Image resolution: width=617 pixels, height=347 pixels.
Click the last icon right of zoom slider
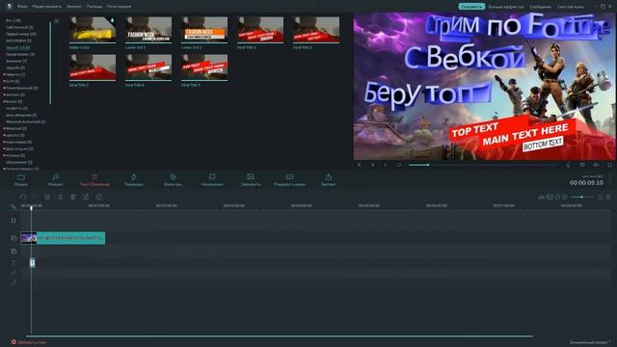pyautogui.click(x=608, y=197)
